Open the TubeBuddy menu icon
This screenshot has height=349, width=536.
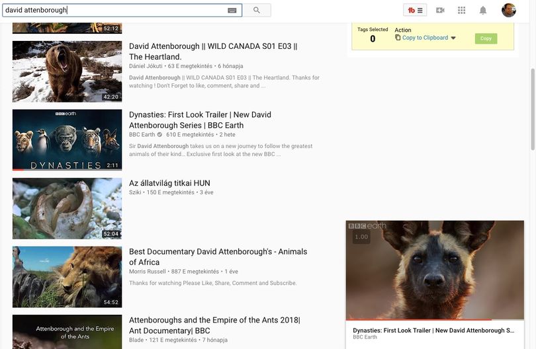pyautogui.click(x=415, y=10)
